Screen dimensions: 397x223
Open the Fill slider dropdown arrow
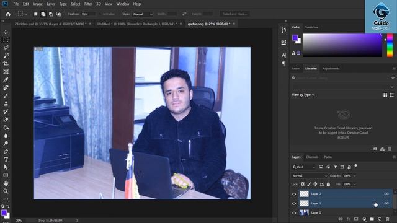click(x=354, y=185)
